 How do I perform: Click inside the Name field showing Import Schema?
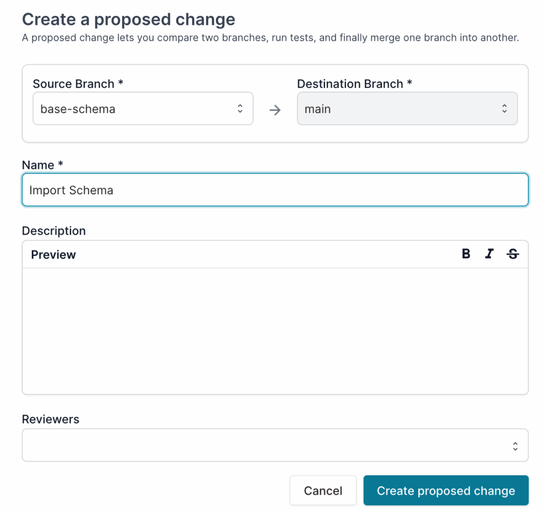point(275,189)
